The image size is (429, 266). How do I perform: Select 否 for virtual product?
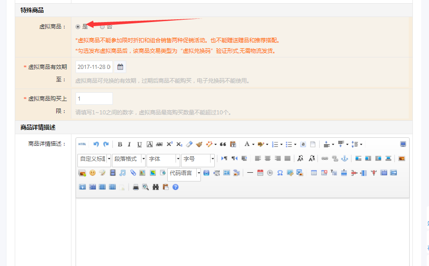(x=102, y=27)
